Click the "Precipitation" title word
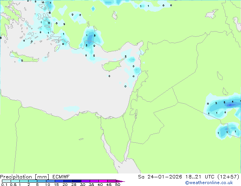 pos(16,177)
